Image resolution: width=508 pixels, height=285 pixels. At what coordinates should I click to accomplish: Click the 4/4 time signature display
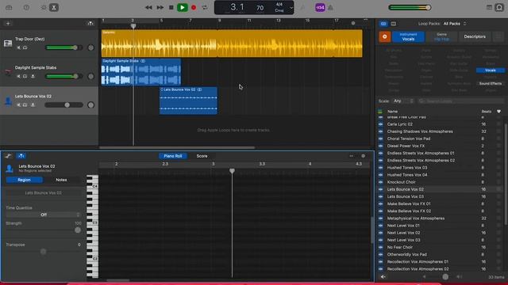279,5
